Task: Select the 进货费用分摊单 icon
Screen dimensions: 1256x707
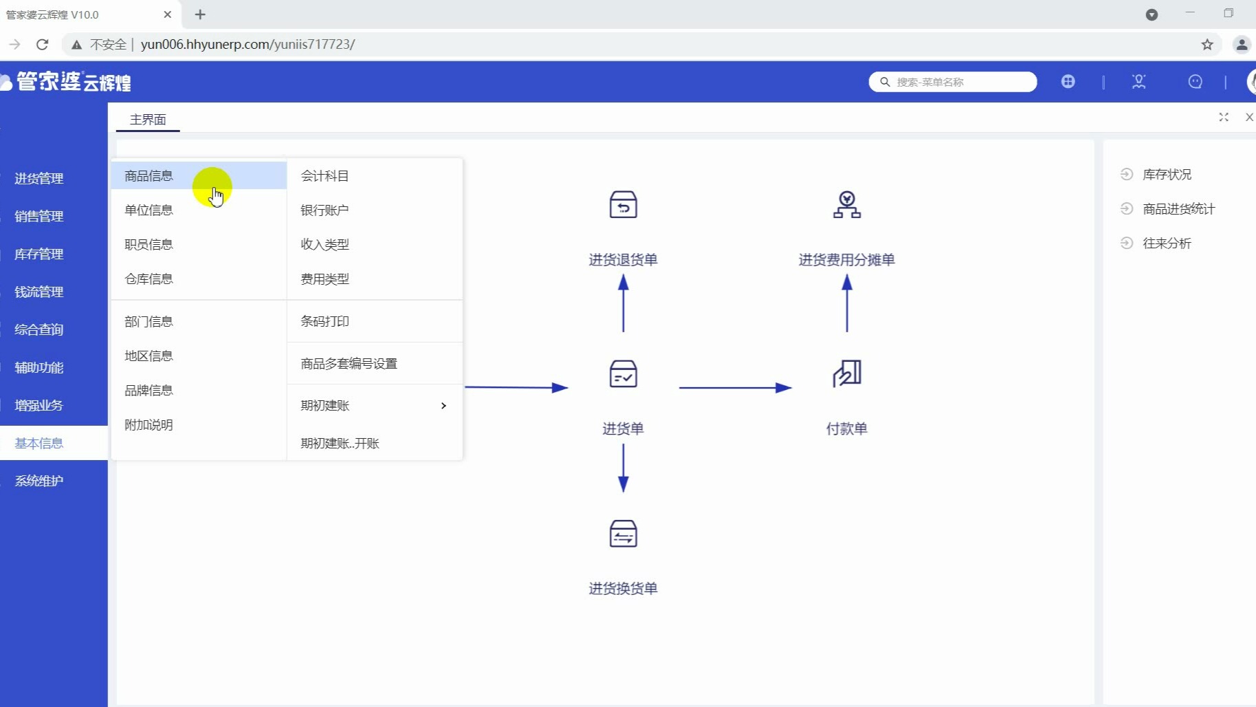Action: pos(846,204)
